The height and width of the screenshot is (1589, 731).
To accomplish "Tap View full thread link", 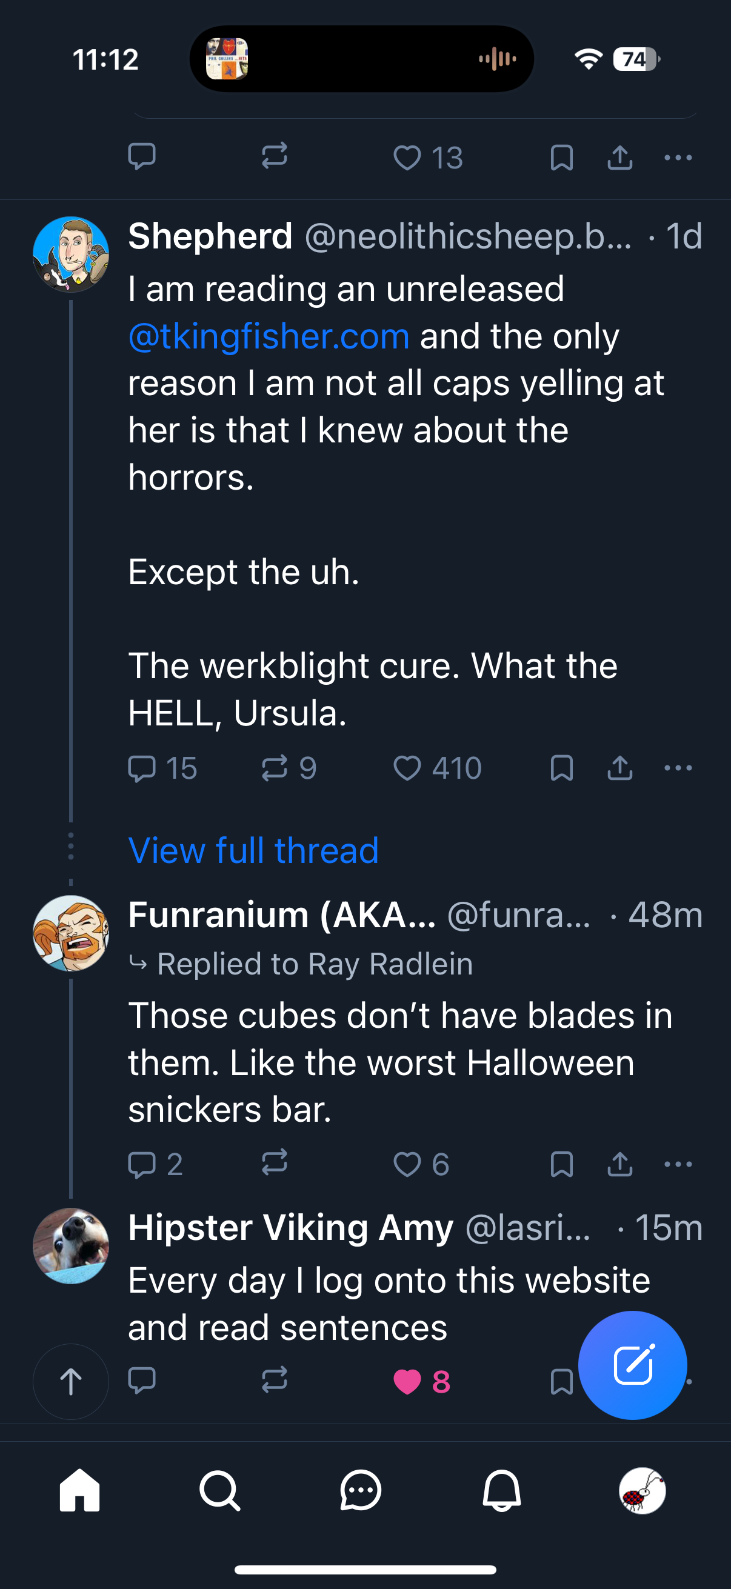I will (253, 851).
